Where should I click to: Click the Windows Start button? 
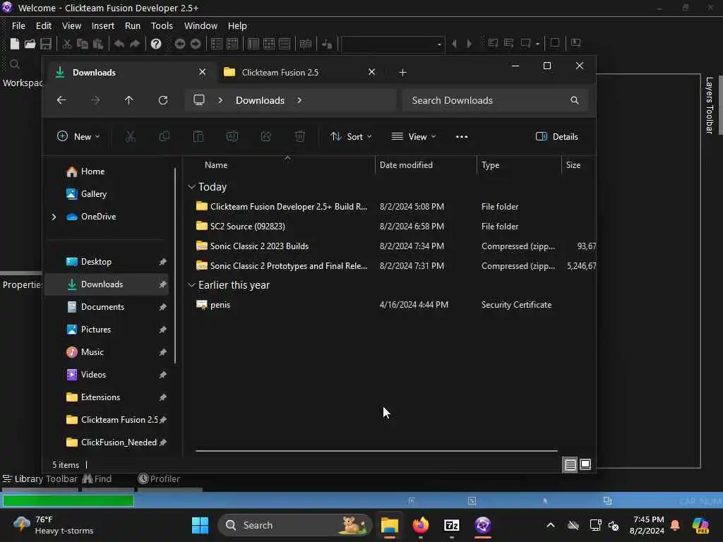tap(200, 525)
